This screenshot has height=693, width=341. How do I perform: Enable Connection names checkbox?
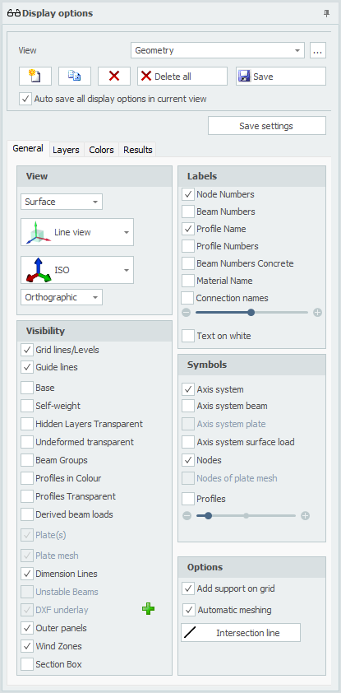pyautogui.click(x=187, y=298)
